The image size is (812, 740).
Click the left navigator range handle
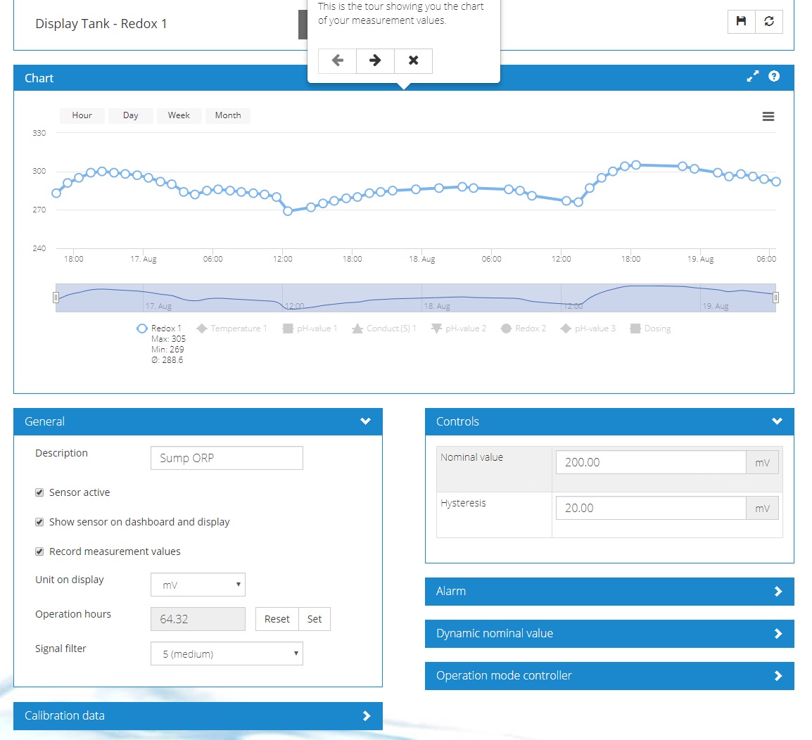click(56, 298)
